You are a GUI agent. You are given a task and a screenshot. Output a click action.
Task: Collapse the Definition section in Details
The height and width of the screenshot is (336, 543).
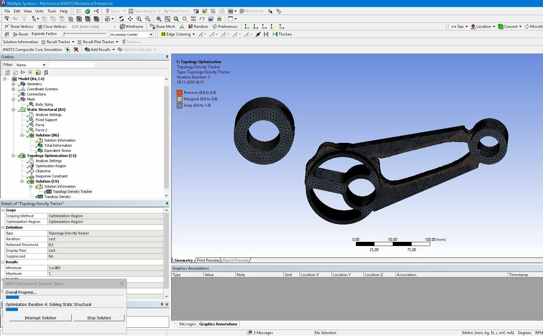pos(3,227)
